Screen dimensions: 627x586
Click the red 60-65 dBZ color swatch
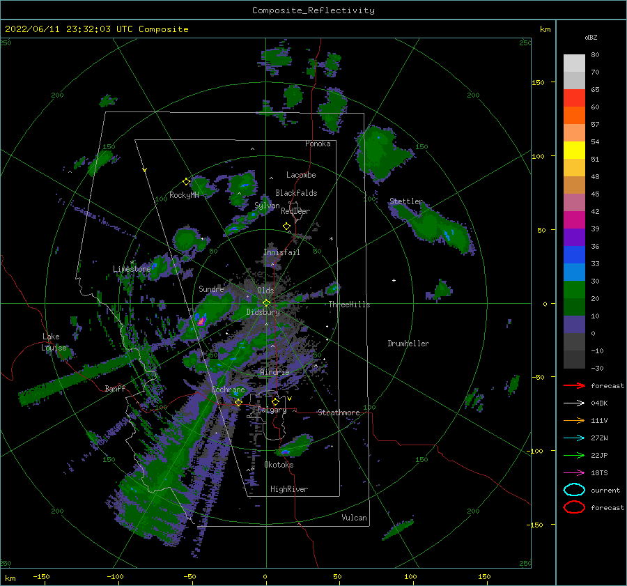click(574, 98)
